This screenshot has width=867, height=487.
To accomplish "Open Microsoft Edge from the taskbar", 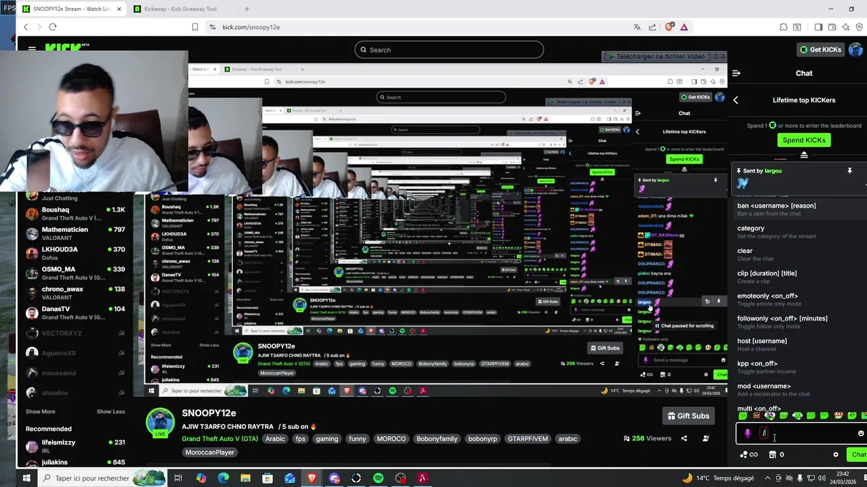I will click(x=223, y=478).
